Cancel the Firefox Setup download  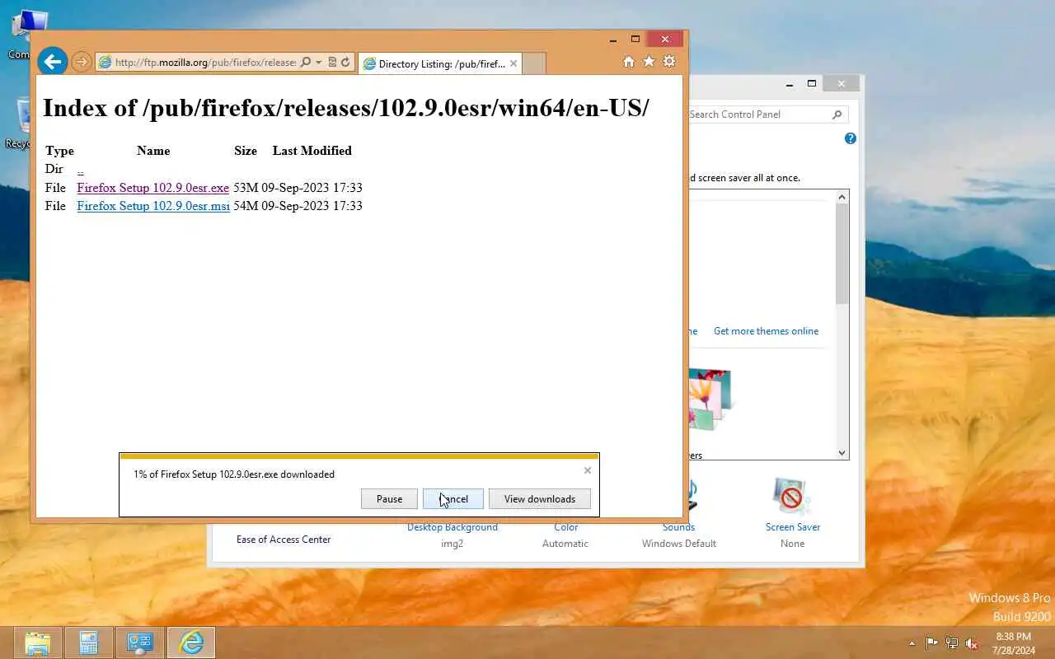[452, 498]
